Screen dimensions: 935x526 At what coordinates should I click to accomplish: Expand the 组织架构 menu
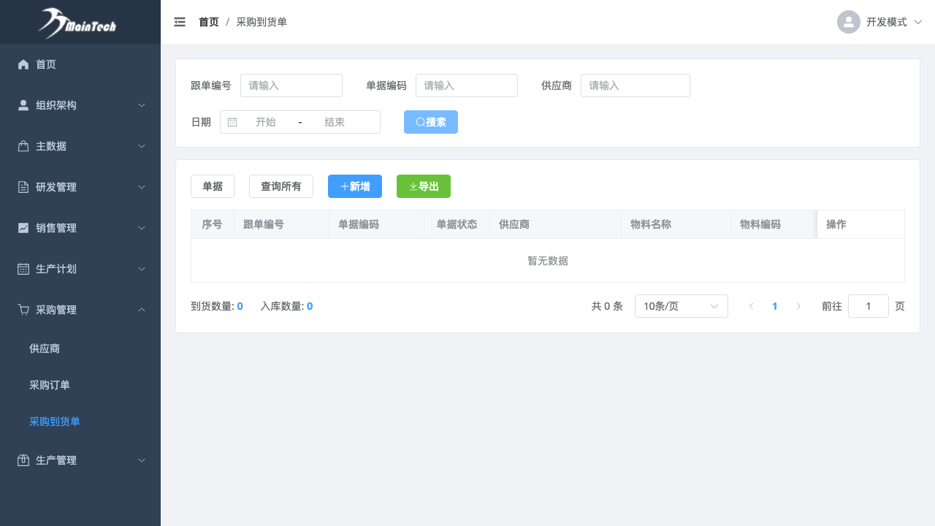pos(80,105)
